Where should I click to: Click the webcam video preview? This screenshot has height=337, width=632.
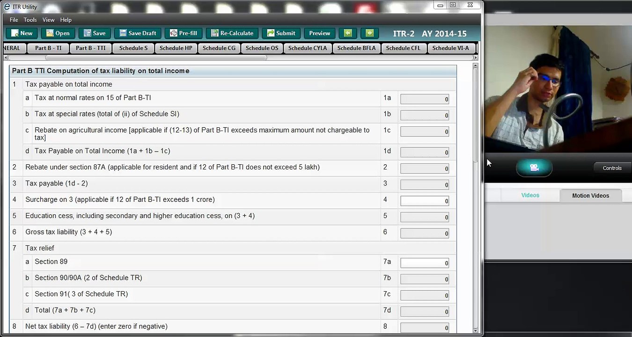558,89
